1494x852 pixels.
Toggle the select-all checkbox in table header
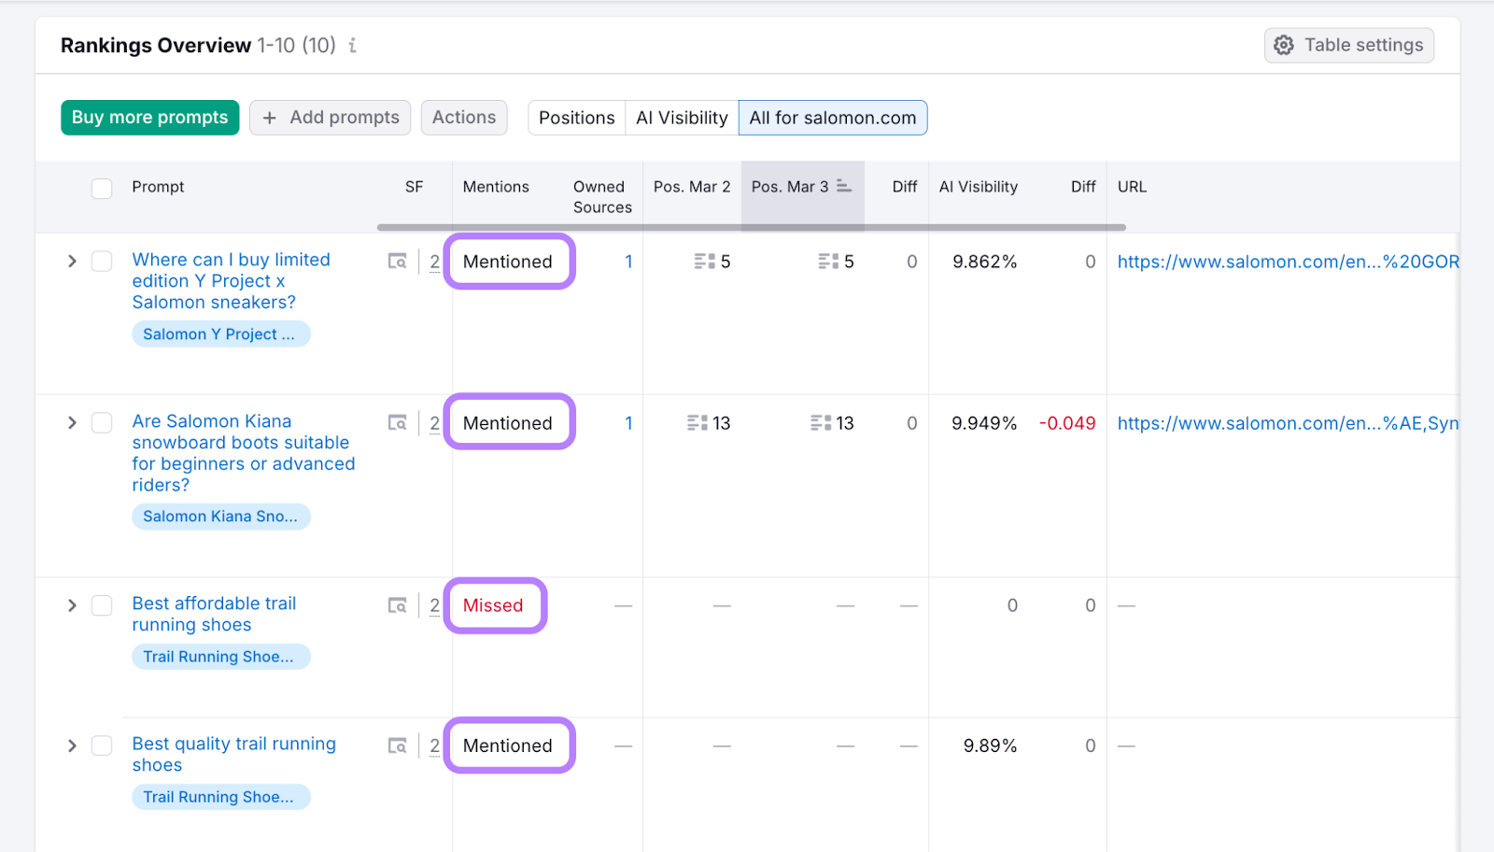coord(102,188)
